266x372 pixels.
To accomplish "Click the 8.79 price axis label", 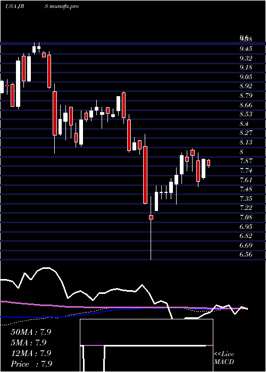I will 246,96.
